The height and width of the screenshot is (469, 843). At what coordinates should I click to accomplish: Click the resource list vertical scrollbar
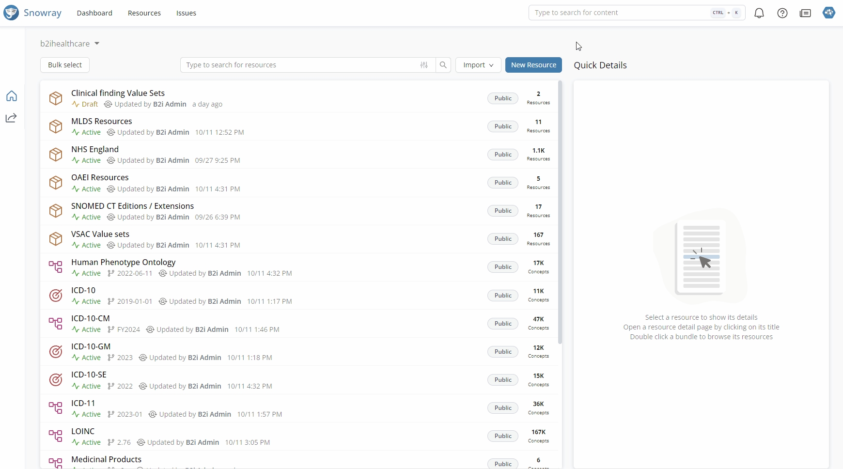[560, 213]
